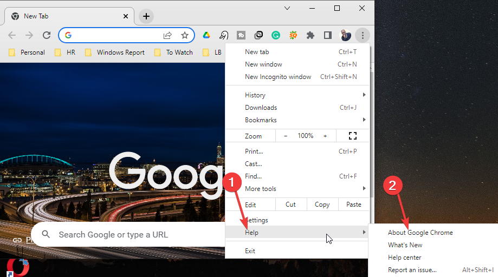Click the Google logo icon in the address bar
The height and width of the screenshot is (277, 498).
click(x=68, y=35)
